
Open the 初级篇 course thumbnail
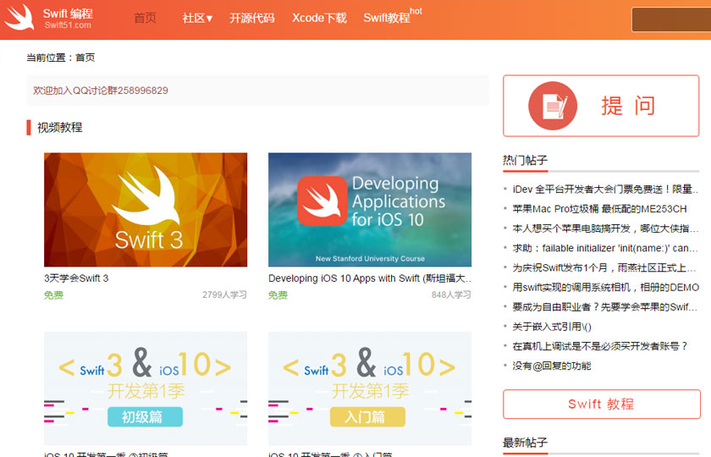click(x=146, y=388)
